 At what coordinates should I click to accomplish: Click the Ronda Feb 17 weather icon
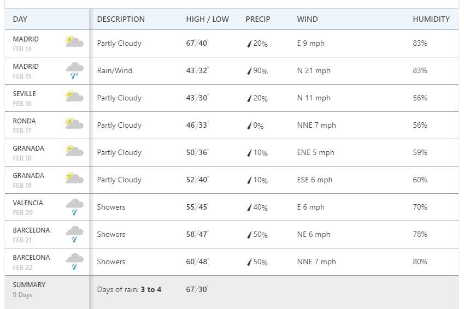74,124
